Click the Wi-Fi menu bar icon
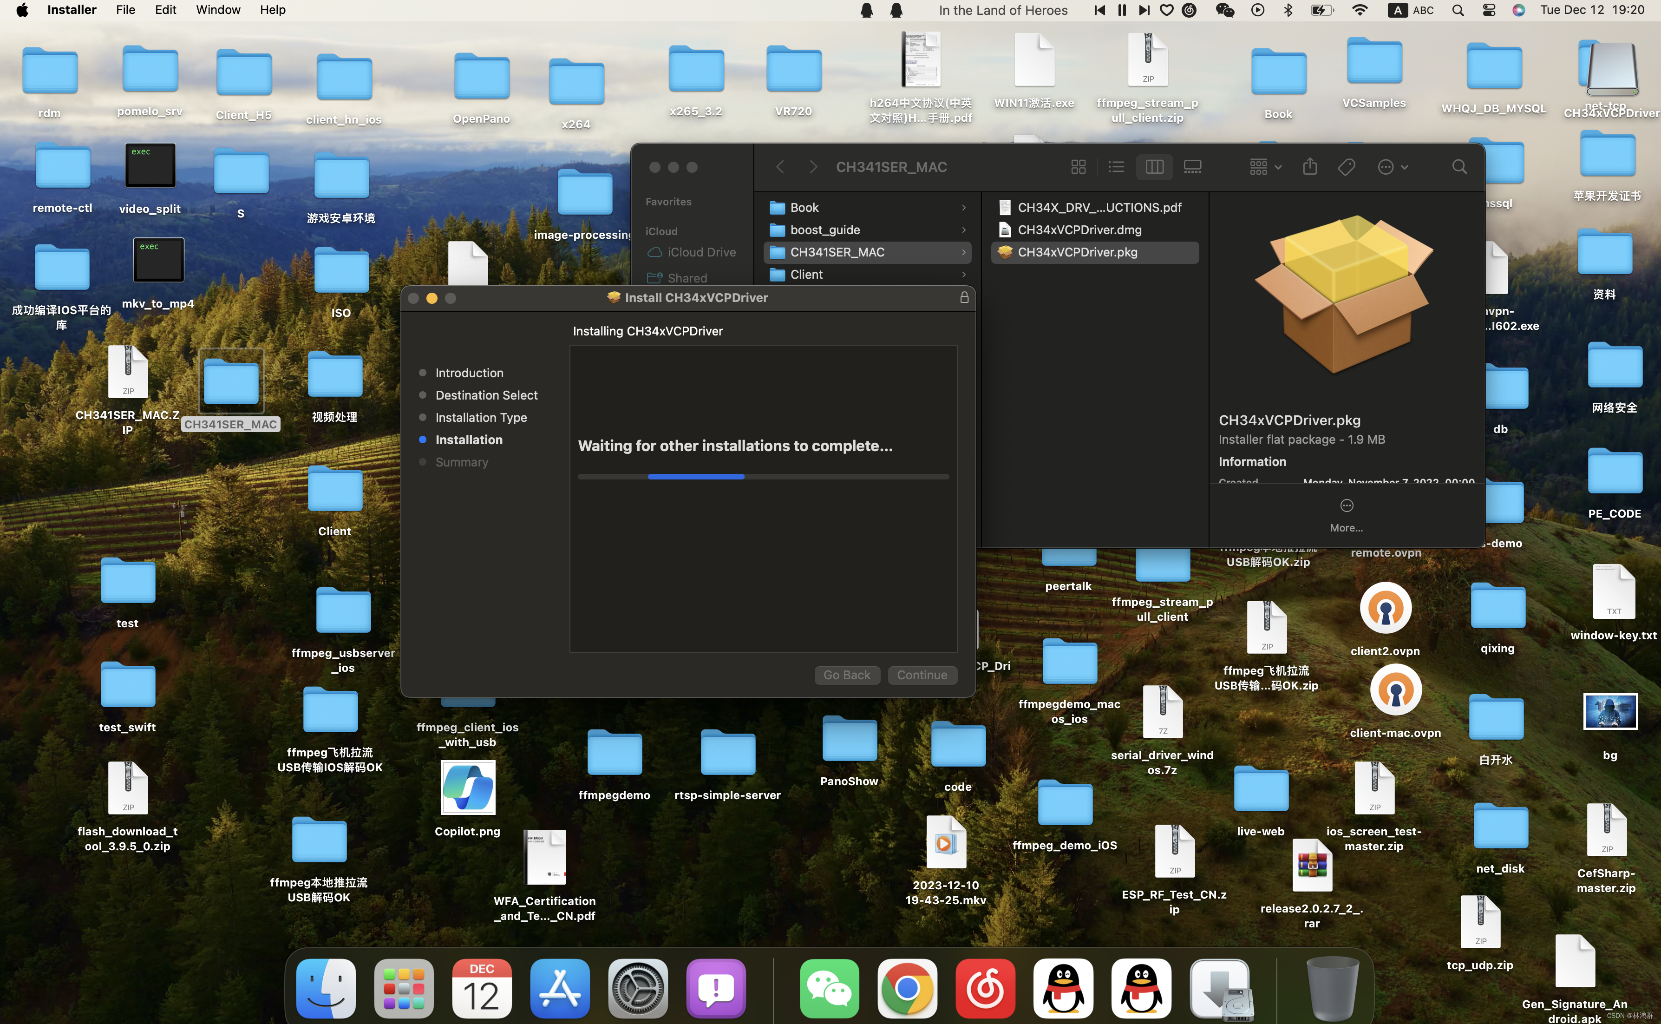Viewport: 1661px width, 1024px height. point(1359,10)
